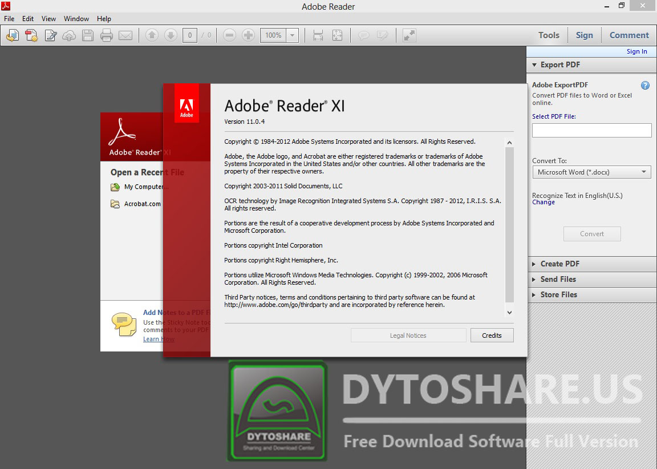Viewport: 657px width, 469px height.
Task: Open the Help menu
Action: [x=104, y=19]
